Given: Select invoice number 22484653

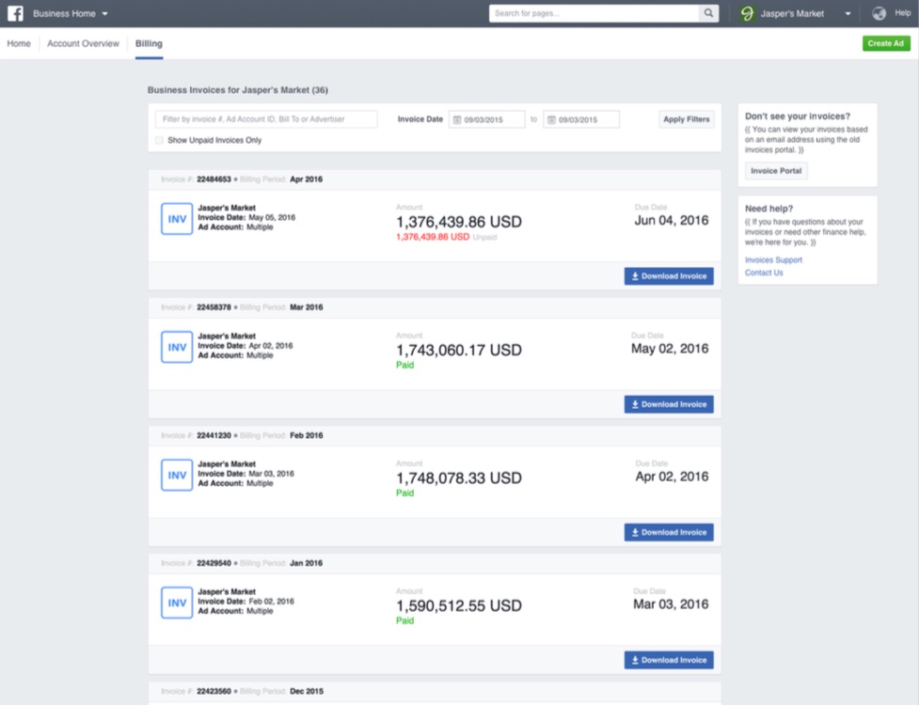Looking at the screenshot, I should click(214, 180).
